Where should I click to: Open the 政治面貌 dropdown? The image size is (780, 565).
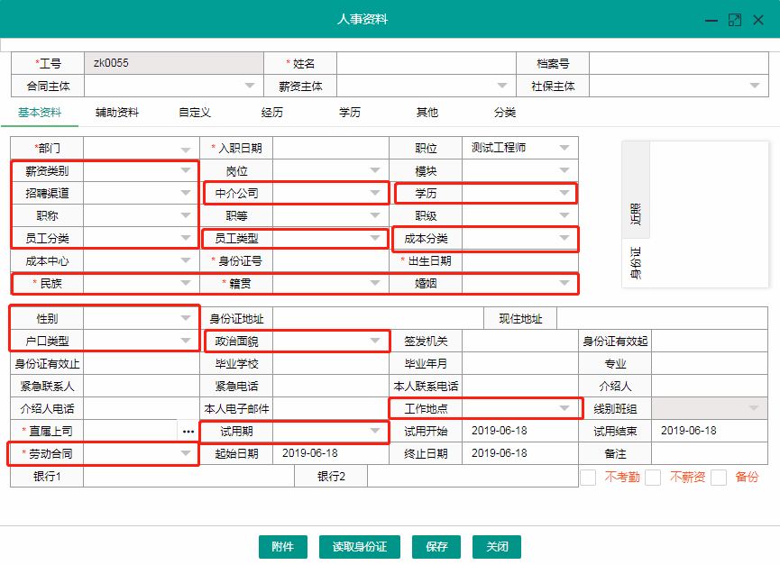376,341
